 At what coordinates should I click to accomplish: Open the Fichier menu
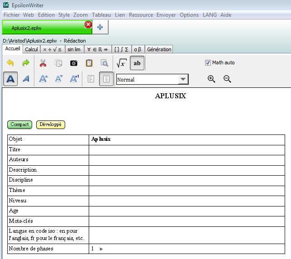pyautogui.click(x=11, y=15)
